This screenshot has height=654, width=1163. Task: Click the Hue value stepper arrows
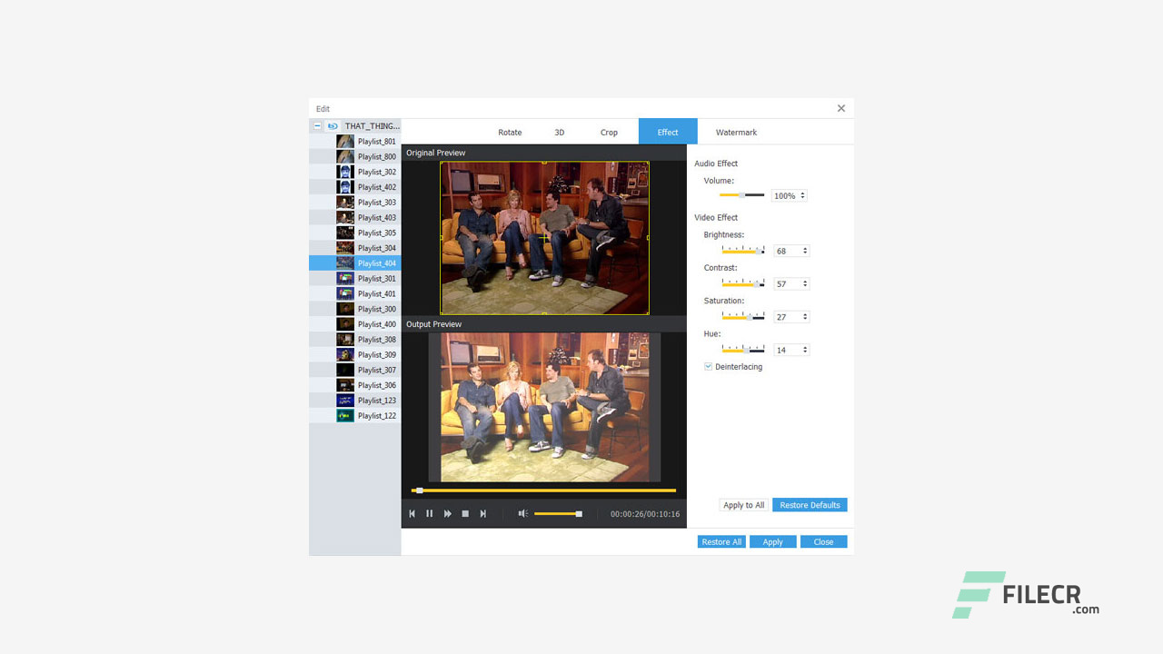coord(805,350)
